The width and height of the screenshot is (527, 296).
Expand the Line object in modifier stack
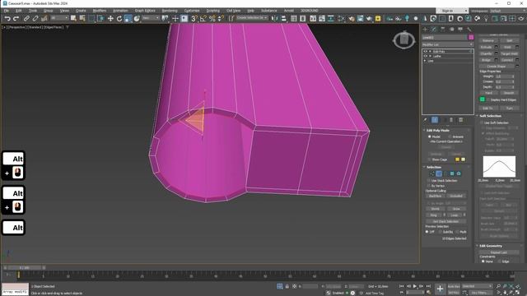click(x=425, y=61)
